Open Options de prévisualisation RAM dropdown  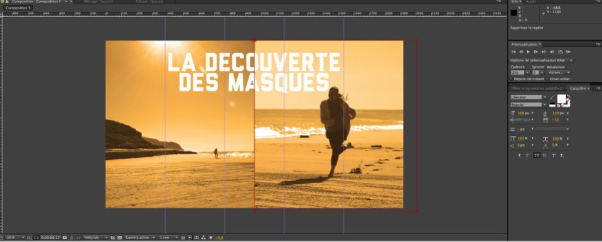tap(541, 60)
